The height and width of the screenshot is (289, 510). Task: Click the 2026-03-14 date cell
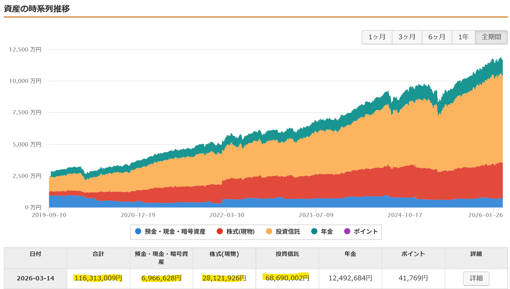tap(35, 278)
